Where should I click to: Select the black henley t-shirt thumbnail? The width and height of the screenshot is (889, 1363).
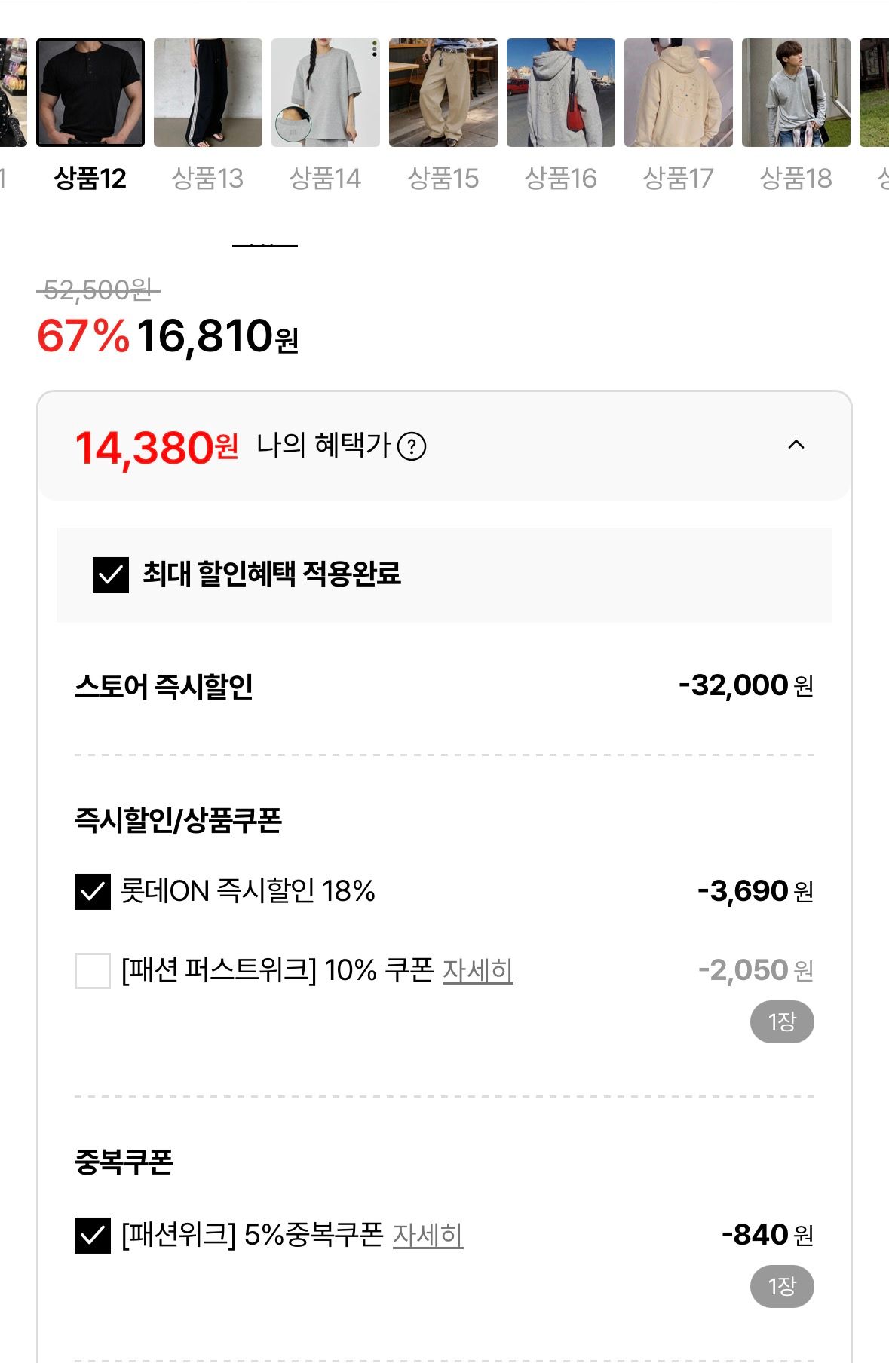click(90, 93)
